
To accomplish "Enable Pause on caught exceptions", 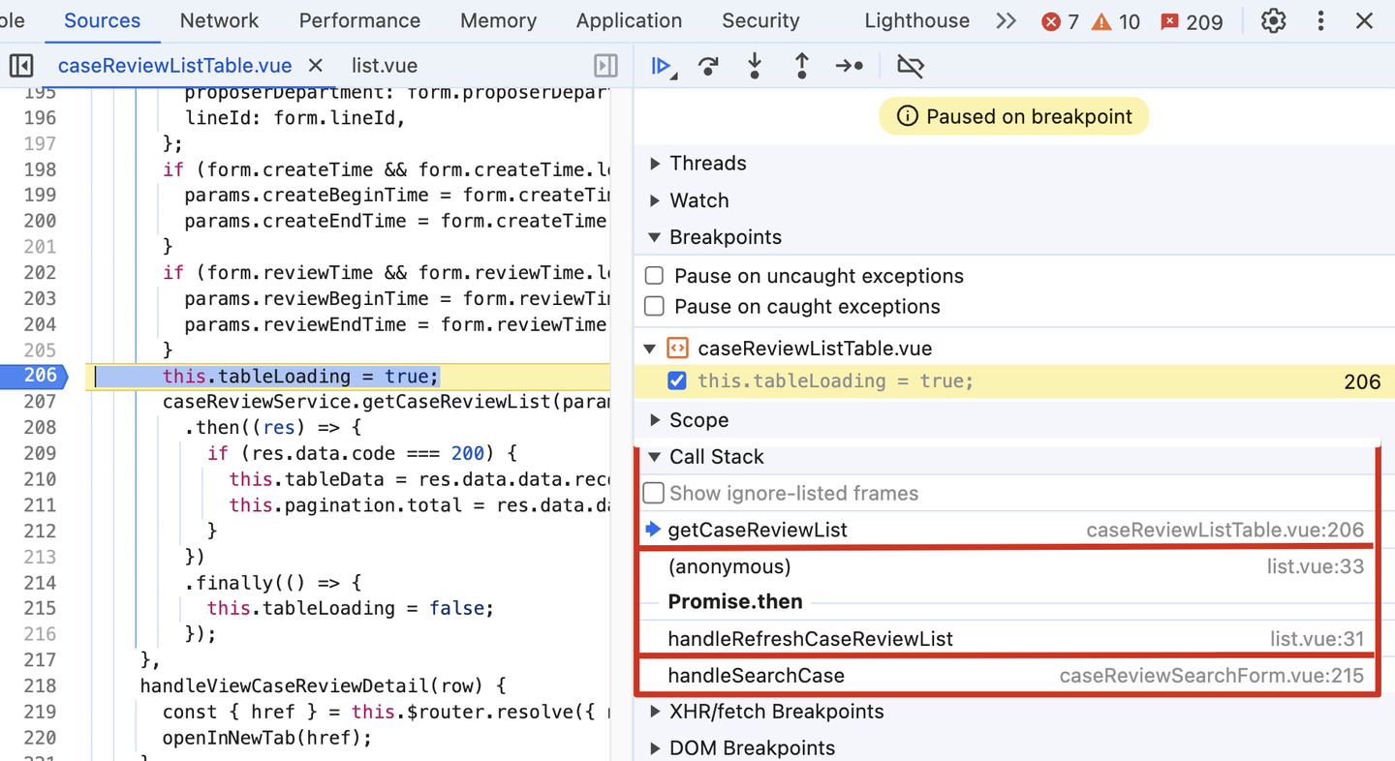I will (655, 307).
